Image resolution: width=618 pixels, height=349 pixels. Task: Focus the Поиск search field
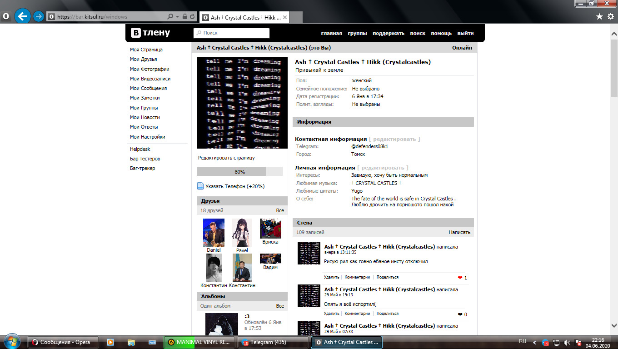231,33
